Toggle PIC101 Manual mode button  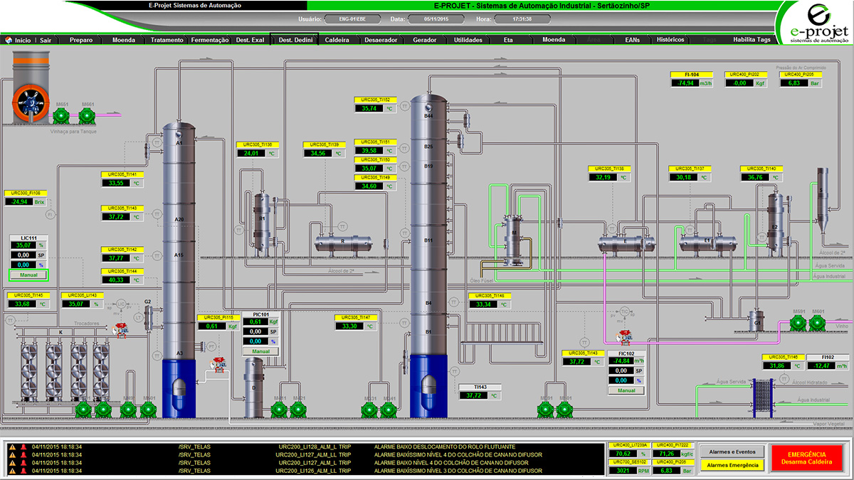260,351
